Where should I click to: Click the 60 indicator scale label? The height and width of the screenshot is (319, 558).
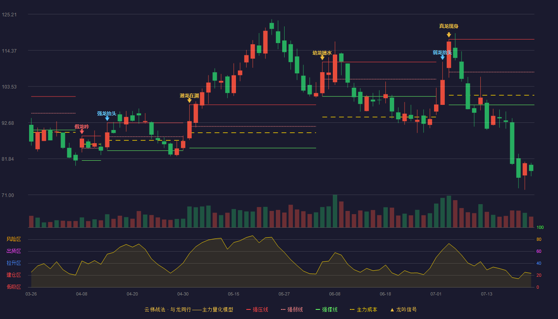[539, 251]
